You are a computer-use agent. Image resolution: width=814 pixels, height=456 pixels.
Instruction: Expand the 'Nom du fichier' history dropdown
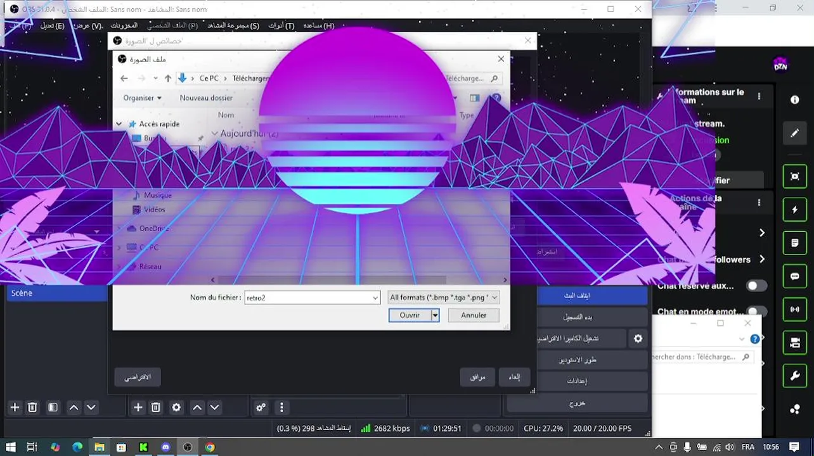point(375,298)
